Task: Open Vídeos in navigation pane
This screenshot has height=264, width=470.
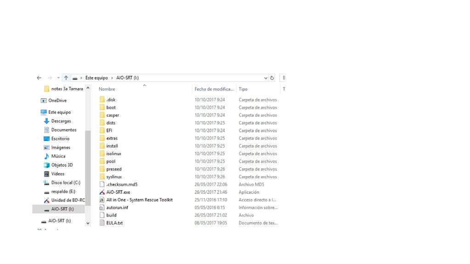Action: pos(54,174)
